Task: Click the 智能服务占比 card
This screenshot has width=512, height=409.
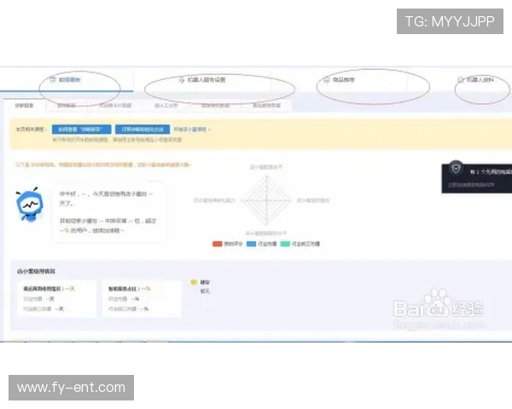Action: click(x=142, y=298)
